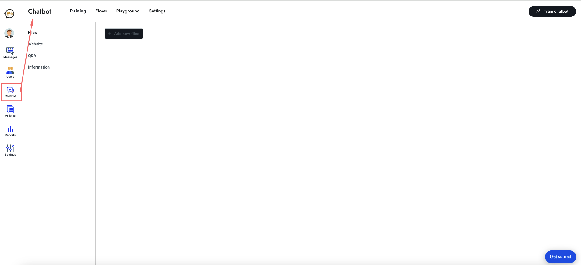Viewport: 581px width, 265px height.
Task: View Reports from the sidebar
Action: (x=10, y=131)
